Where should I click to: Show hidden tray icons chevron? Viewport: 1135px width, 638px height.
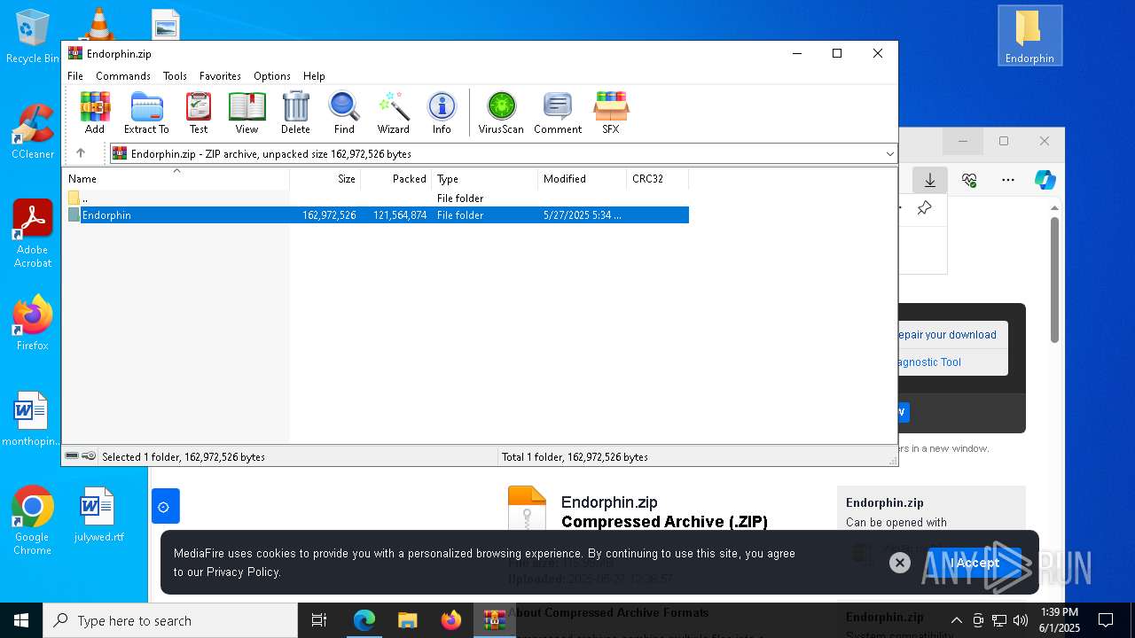pyautogui.click(x=956, y=620)
